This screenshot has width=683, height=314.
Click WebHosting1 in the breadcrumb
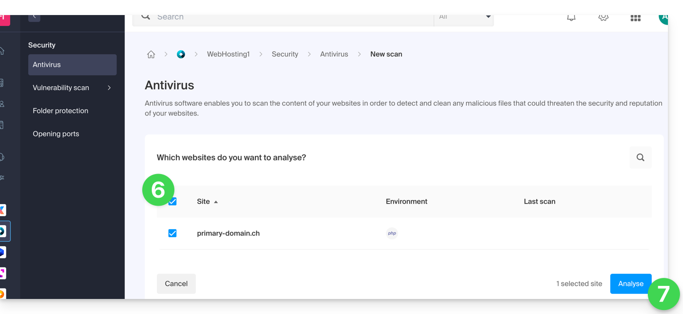(x=228, y=54)
